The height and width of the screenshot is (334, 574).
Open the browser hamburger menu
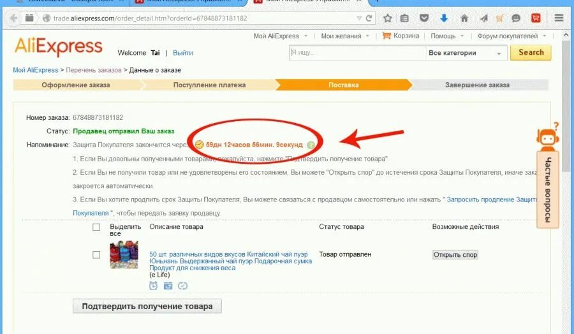coord(559,18)
